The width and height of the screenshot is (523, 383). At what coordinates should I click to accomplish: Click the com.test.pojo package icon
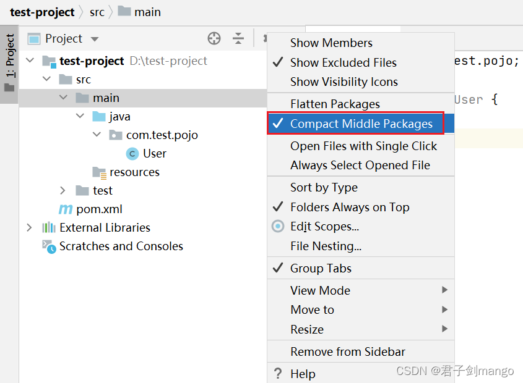[x=116, y=135]
